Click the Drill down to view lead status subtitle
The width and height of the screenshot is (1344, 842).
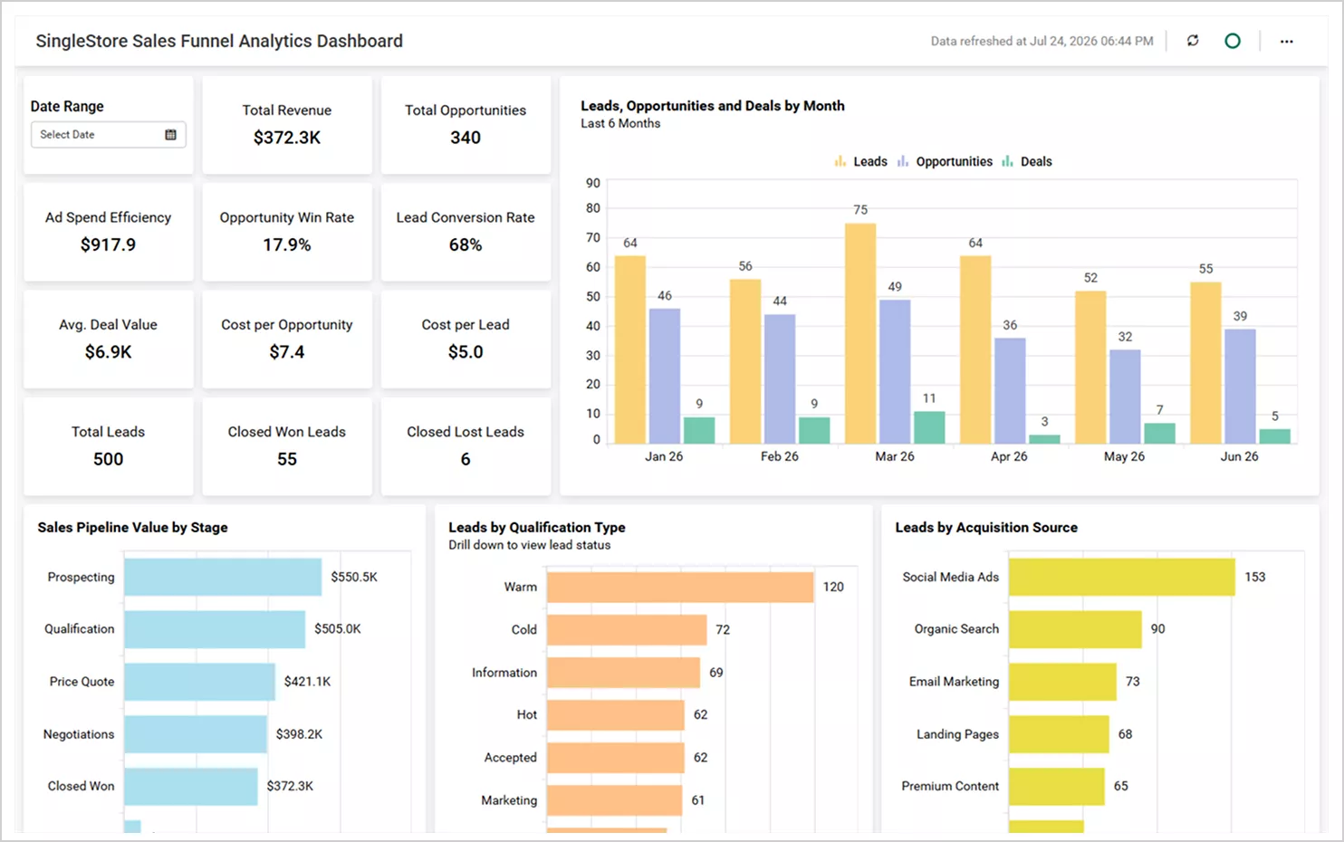click(x=529, y=545)
